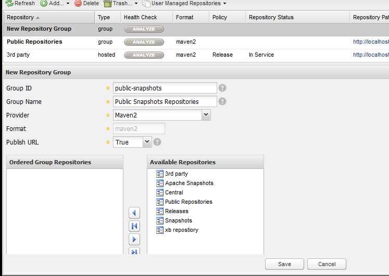Cancel the new repository group form
389x276 pixels.
click(327, 264)
